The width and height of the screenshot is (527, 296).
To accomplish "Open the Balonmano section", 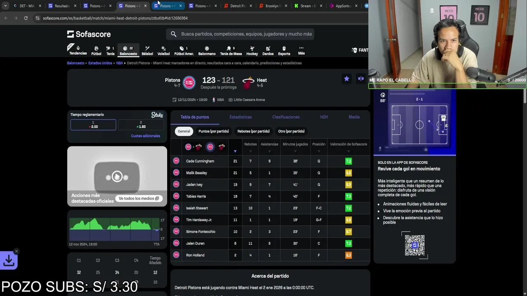I will [207, 51].
